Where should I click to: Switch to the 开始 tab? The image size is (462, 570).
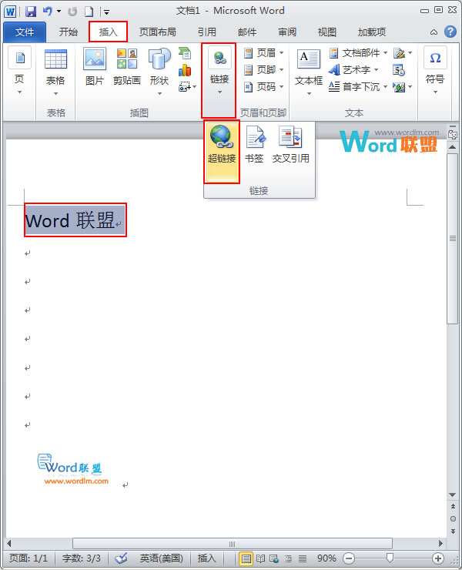click(x=68, y=32)
